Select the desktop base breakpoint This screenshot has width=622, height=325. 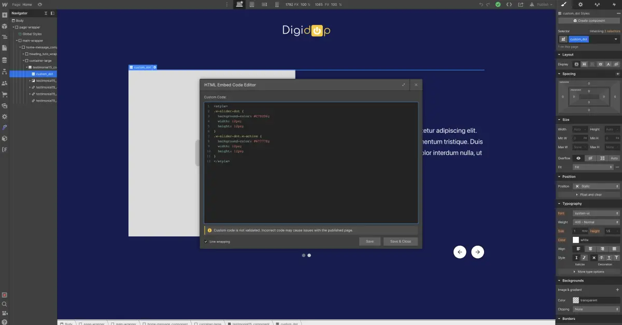(x=239, y=4)
